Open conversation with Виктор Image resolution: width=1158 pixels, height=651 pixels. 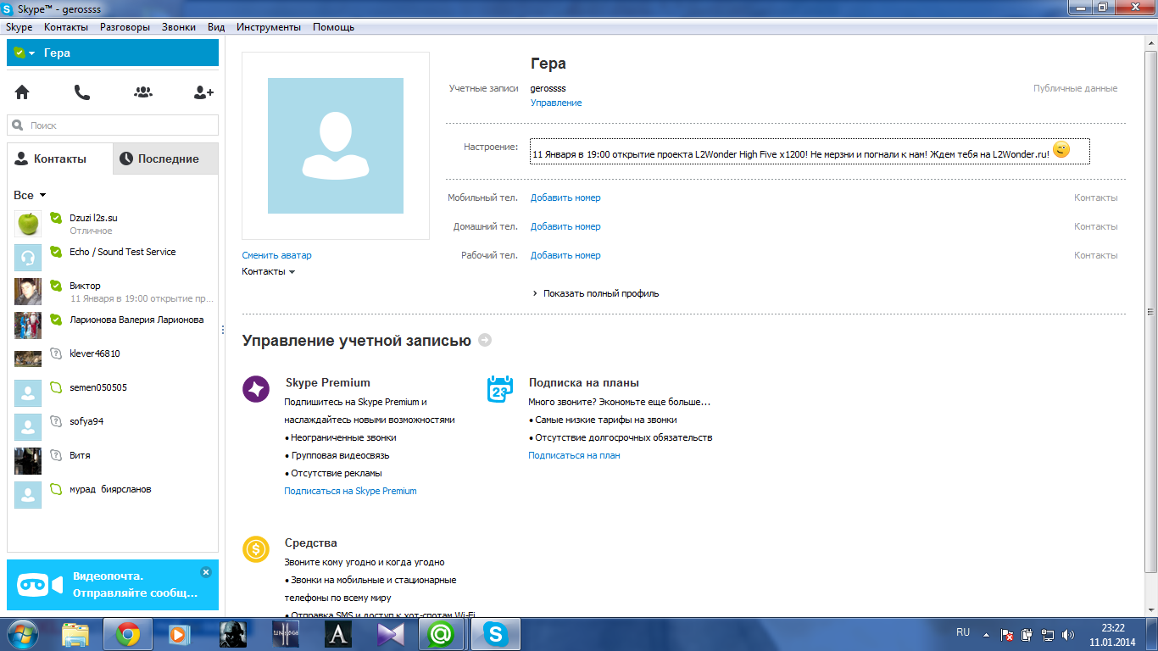click(x=113, y=292)
